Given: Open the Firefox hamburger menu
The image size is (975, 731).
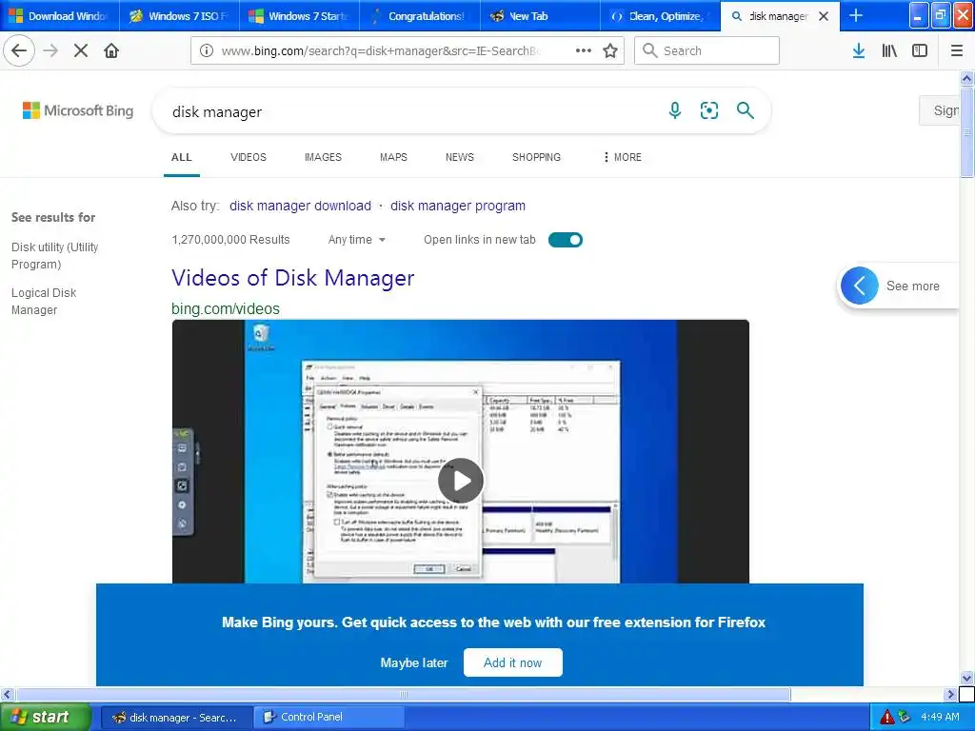Looking at the screenshot, I should [x=956, y=50].
